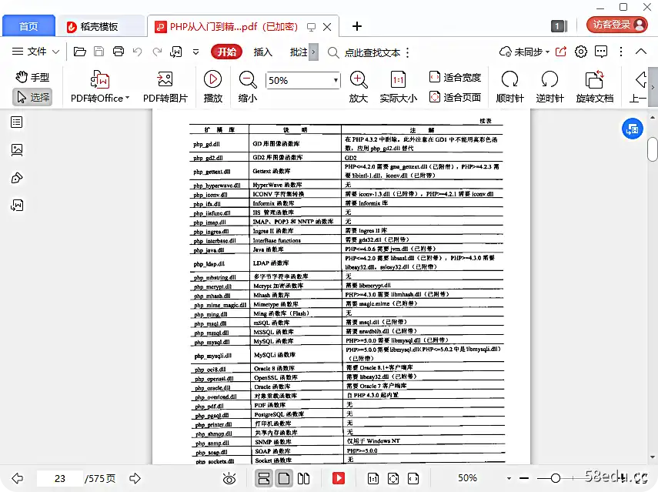Open the annotation pen sidebar panel
The height and width of the screenshot is (492, 658).
pos(17,178)
